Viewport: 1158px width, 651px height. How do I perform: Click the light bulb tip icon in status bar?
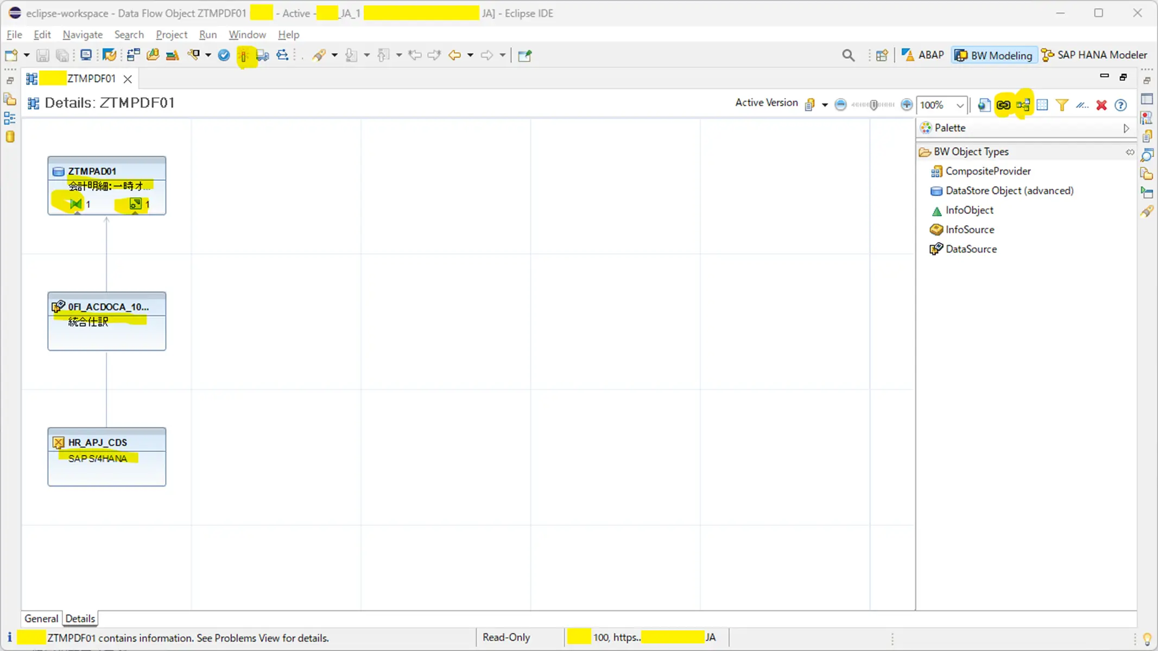pyautogui.click(x=1147, y=639)
